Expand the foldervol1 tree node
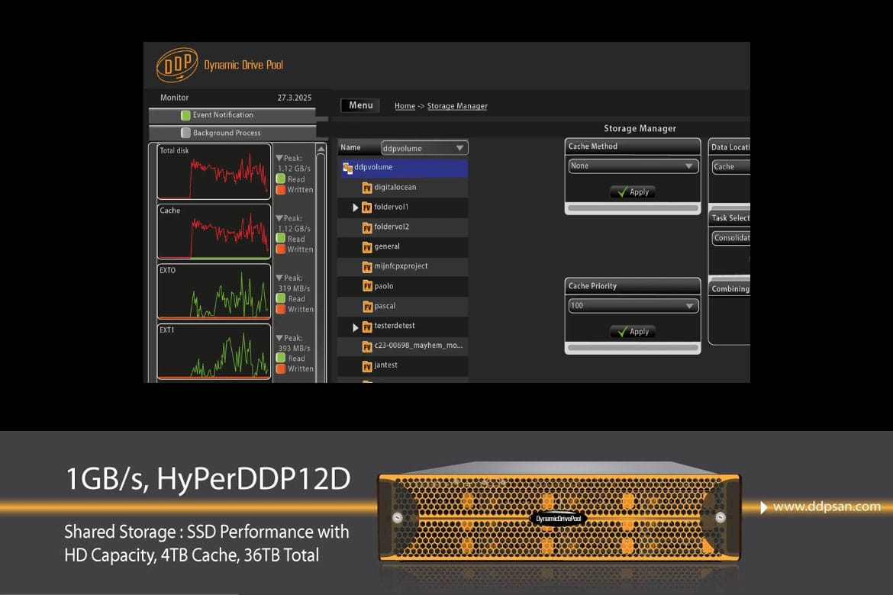This screenshot has width=893, height=595. point(356,207)
